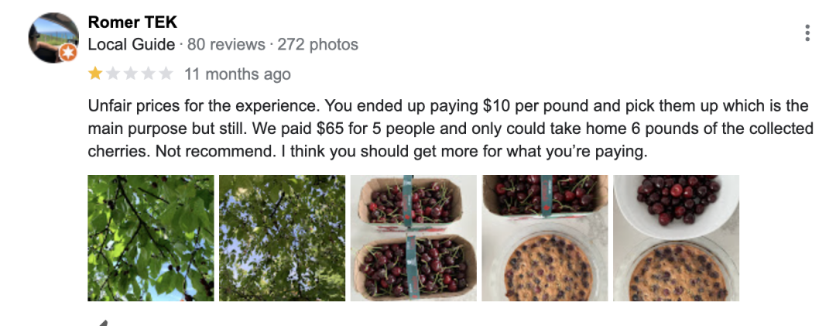Open the second photo of tree canopy and sky
Screen dimensions: 836x326
pyautogui.click(x=282, y=238)
